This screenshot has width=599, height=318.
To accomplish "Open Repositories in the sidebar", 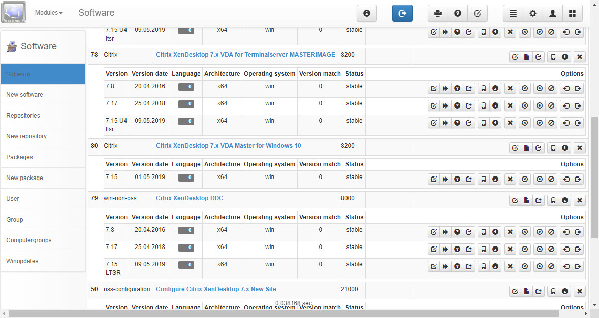I will pyautogui.click(x=43, y=116).
